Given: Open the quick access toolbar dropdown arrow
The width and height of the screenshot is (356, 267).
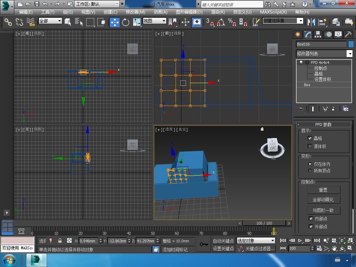Looking at the screenshot, I should pos(122,4).
